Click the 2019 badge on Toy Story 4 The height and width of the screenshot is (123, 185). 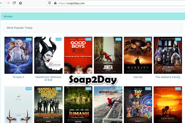(x=148, y=89)
